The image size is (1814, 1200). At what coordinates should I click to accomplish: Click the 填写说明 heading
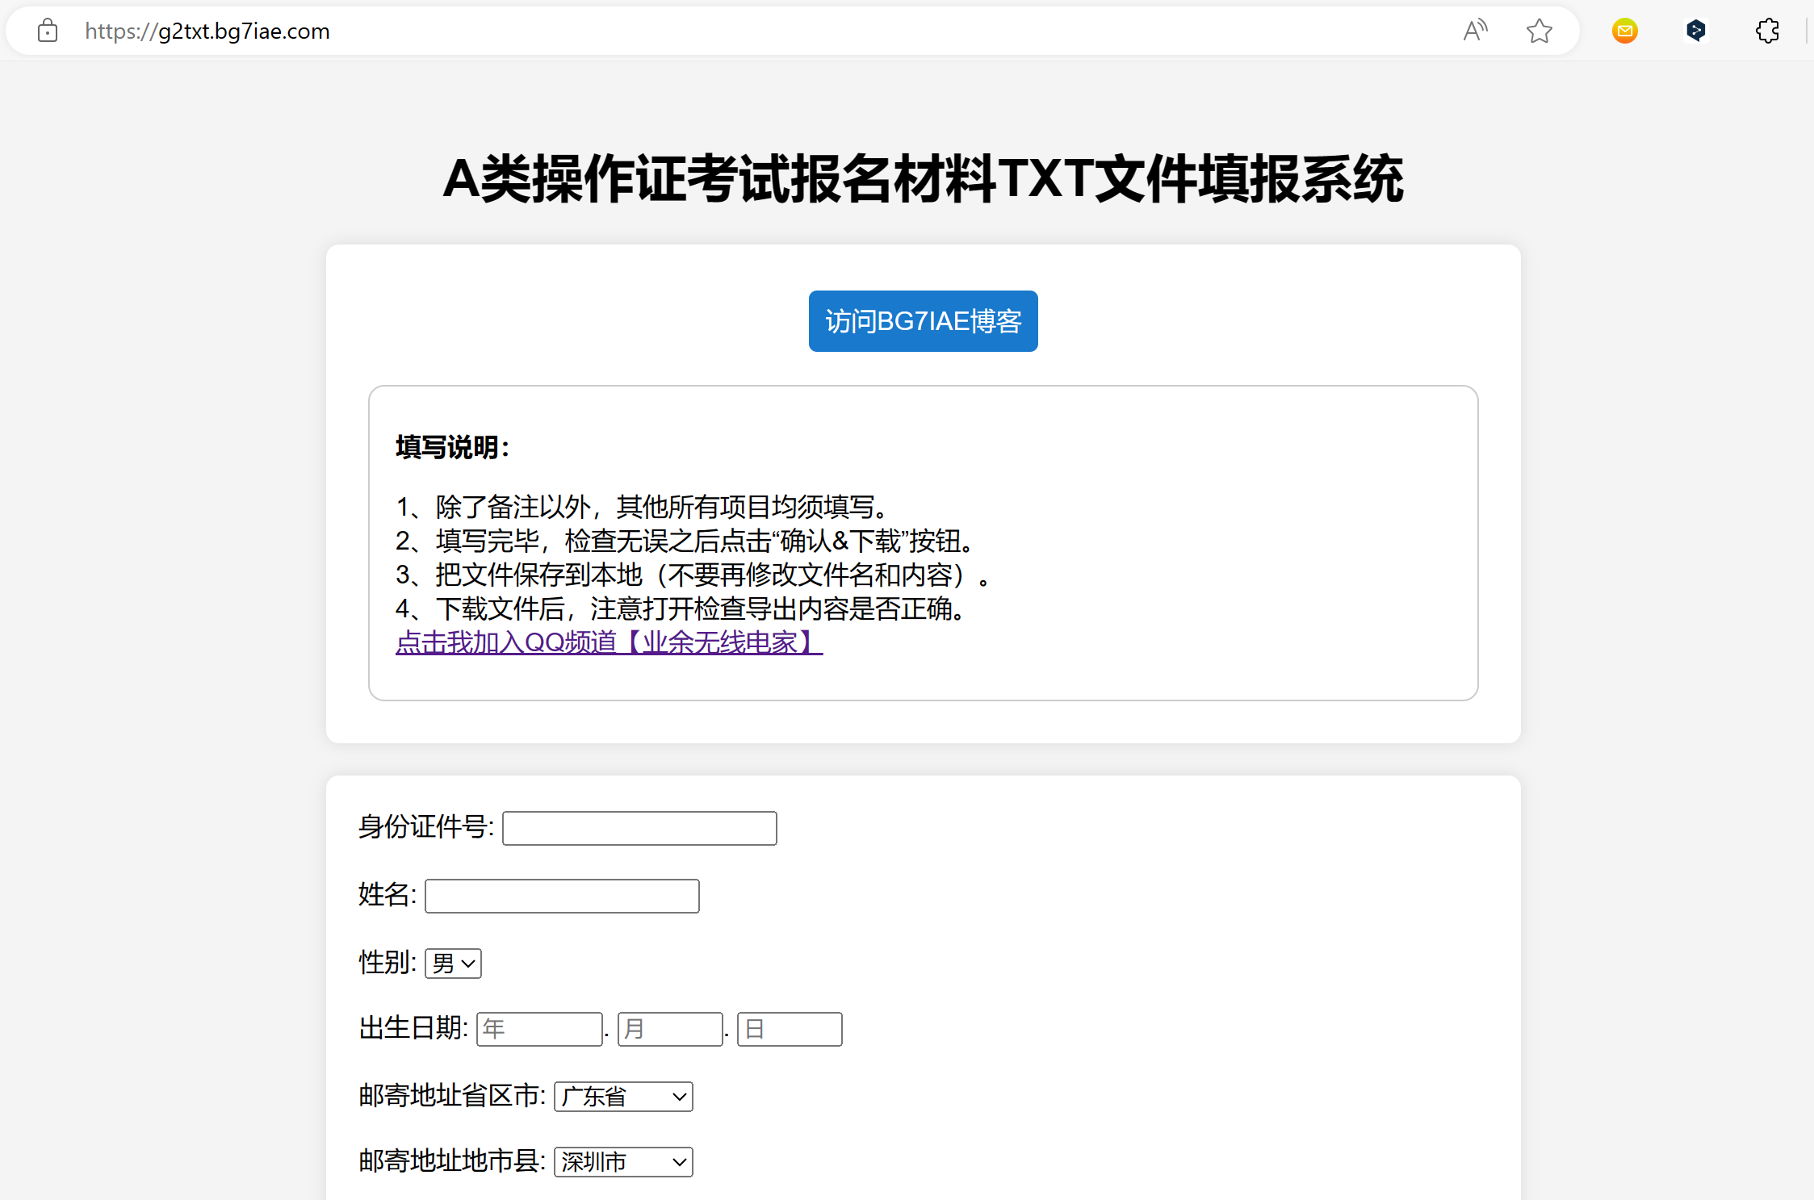452,447
